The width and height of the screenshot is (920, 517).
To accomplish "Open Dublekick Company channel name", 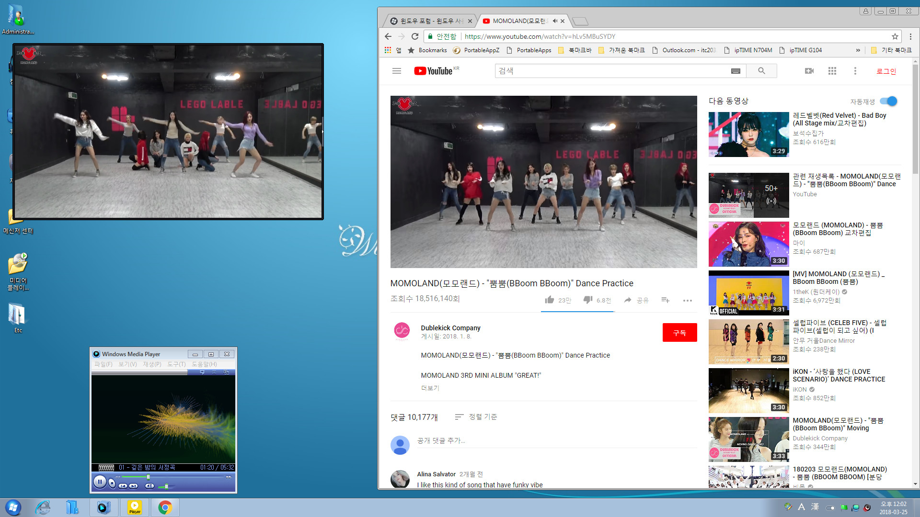I will coord(450,328).
